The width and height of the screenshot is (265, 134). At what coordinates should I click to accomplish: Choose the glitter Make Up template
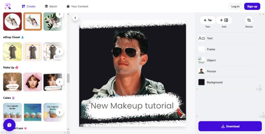point(12,82)
